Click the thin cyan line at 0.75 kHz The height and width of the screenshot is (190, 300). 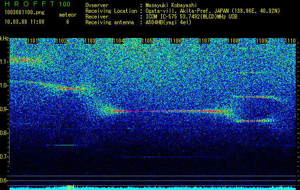(x=62, y=145)
